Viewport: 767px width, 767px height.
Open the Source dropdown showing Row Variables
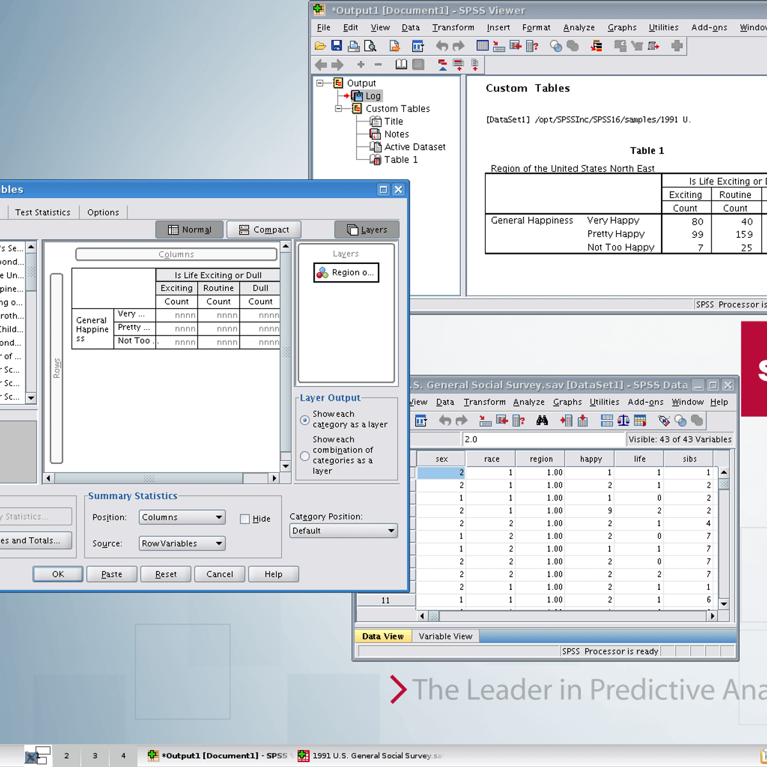pos(182,543)
